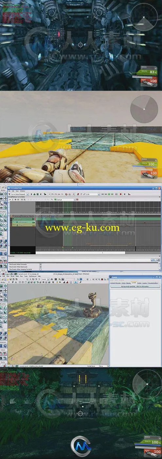Select Camera mode icon in editor sidebar
Screen dimensions: 162x459
(x=1, y=286)
